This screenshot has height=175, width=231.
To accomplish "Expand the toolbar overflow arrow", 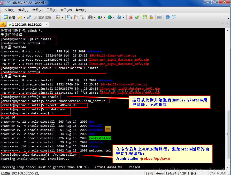I will [x=228, y=19].
